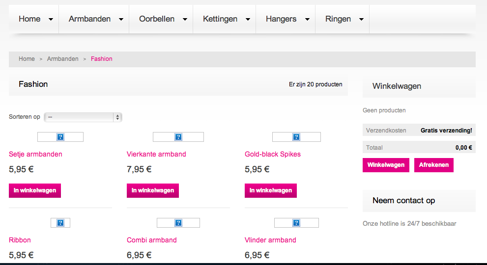Click the Combi armband image placeholder
The image size is (487, 265).
[178, 223]
